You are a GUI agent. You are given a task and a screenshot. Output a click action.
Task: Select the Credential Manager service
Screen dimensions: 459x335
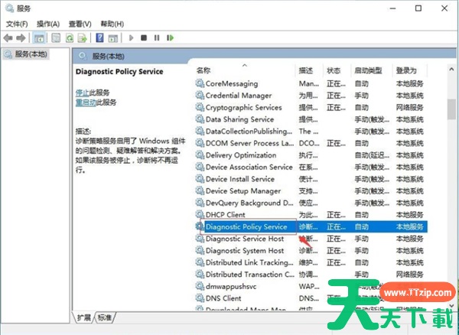pos(311,96)
